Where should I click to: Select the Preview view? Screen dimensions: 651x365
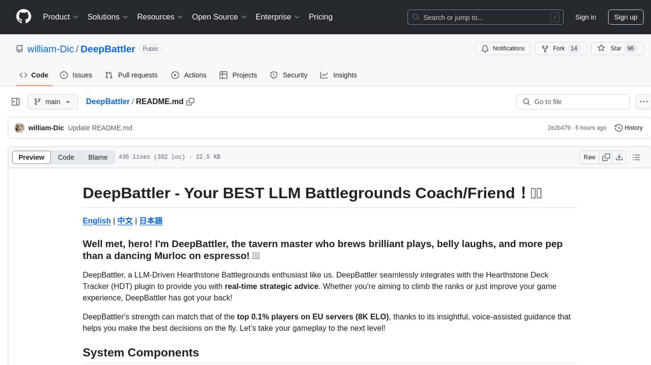click(x=32, y=157)
